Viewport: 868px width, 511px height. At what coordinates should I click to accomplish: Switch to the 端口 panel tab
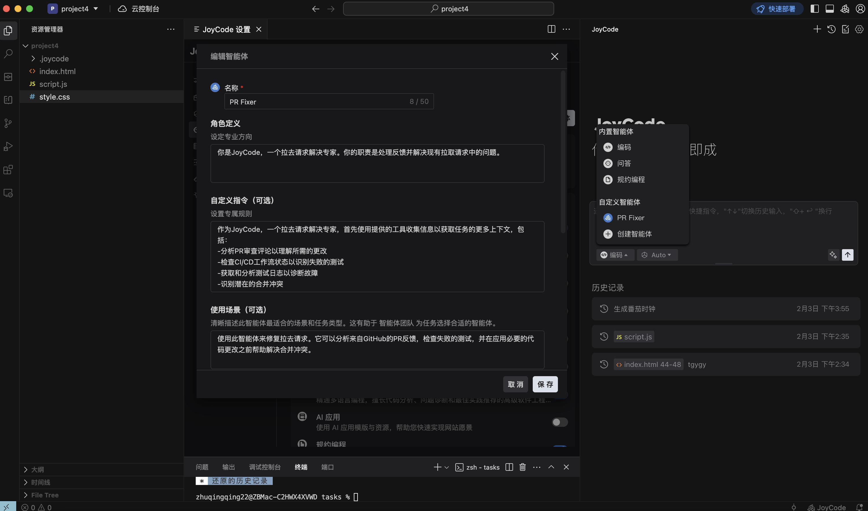click(x=327, y=467)
